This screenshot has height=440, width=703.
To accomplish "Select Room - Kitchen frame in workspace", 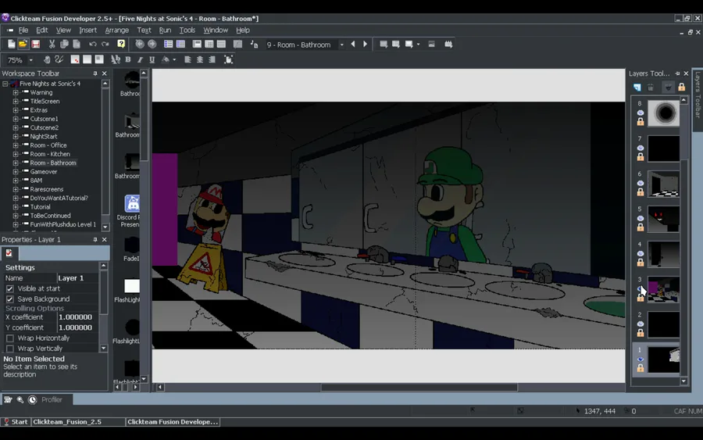I will (49, 154).
